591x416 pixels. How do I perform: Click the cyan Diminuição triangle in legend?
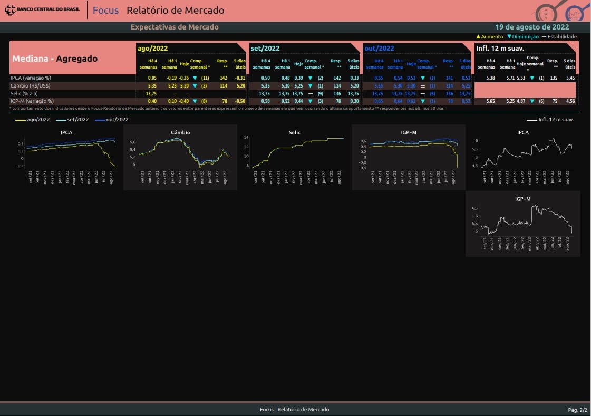click(x=509, y=37)
